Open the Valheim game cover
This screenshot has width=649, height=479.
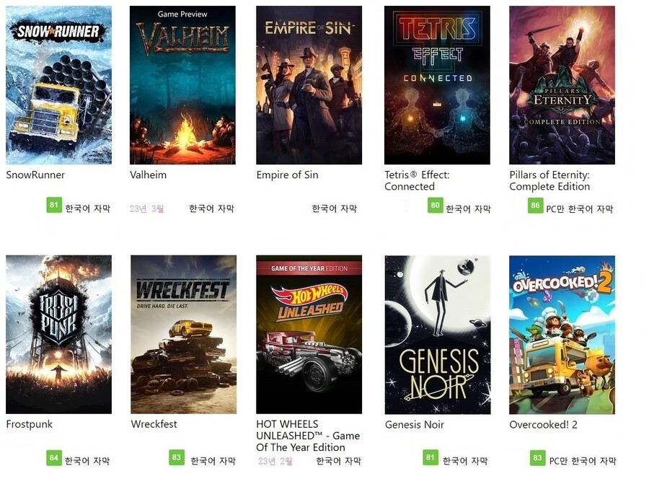pyautogui.click(x=182, y=85)
